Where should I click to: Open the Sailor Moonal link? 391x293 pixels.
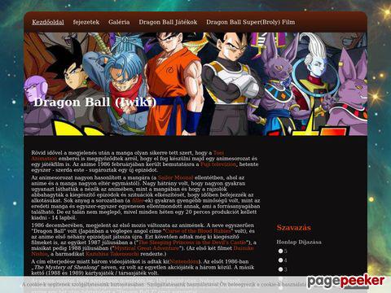pos(176,177)
